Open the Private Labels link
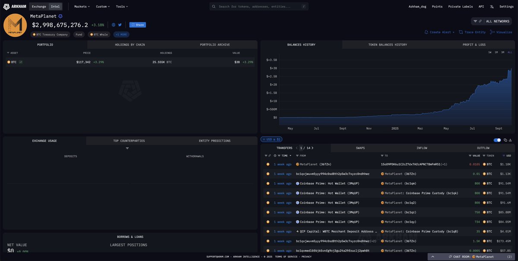This screenshot has height=261, width=518. click(461, 7)
